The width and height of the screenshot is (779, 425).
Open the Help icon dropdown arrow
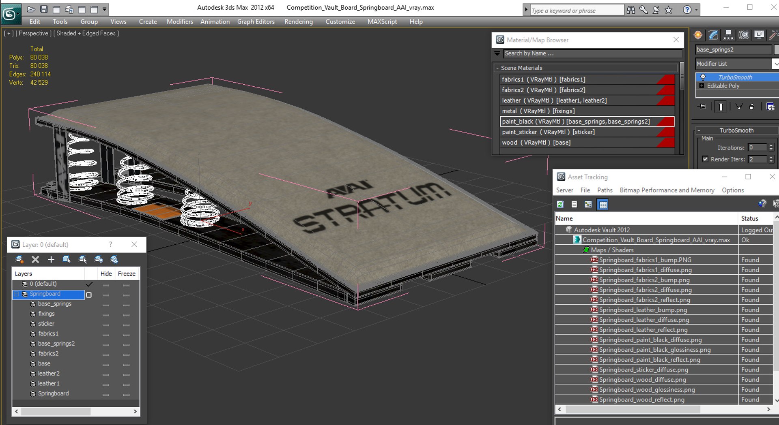coord(696,10)
